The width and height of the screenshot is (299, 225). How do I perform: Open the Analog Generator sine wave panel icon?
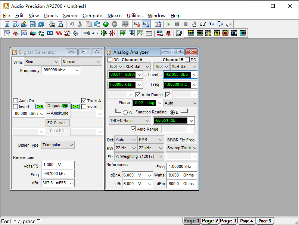coord(7,33)
